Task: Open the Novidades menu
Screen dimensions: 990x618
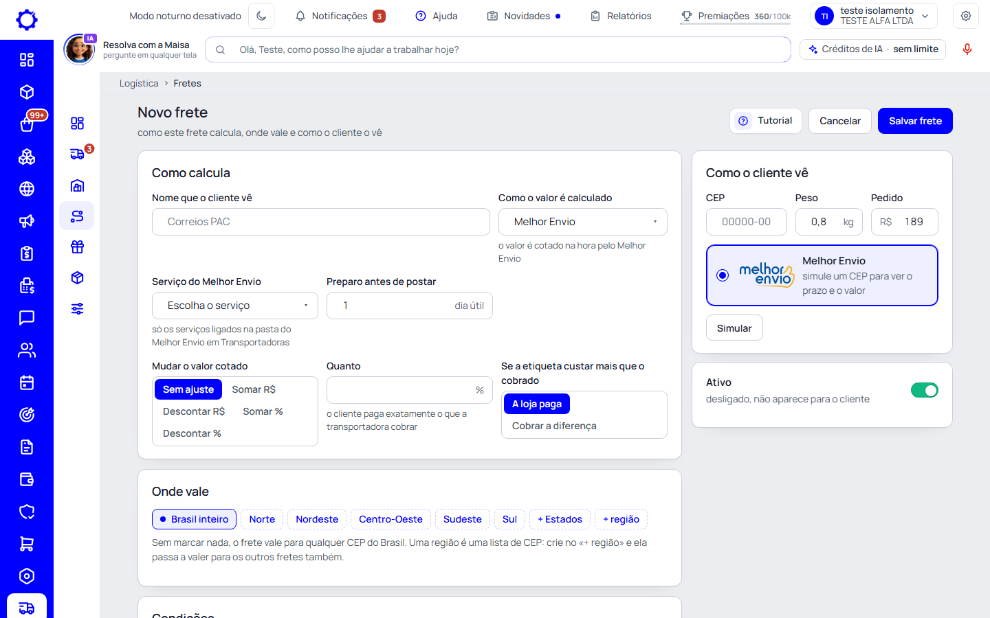Action: [x=524, y=16]
